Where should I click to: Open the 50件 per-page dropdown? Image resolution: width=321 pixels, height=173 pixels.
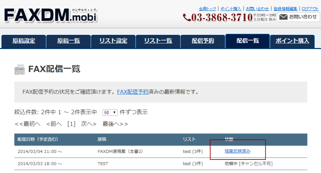click(x=110, y=112)
